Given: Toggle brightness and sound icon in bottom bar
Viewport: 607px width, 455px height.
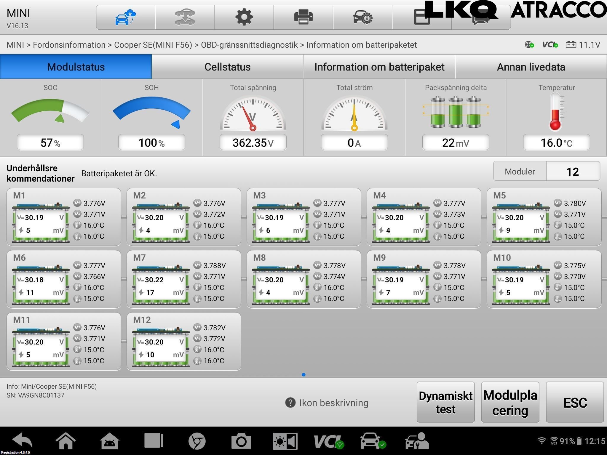Looking at the screenshot, I should click(x=285, y=441).
